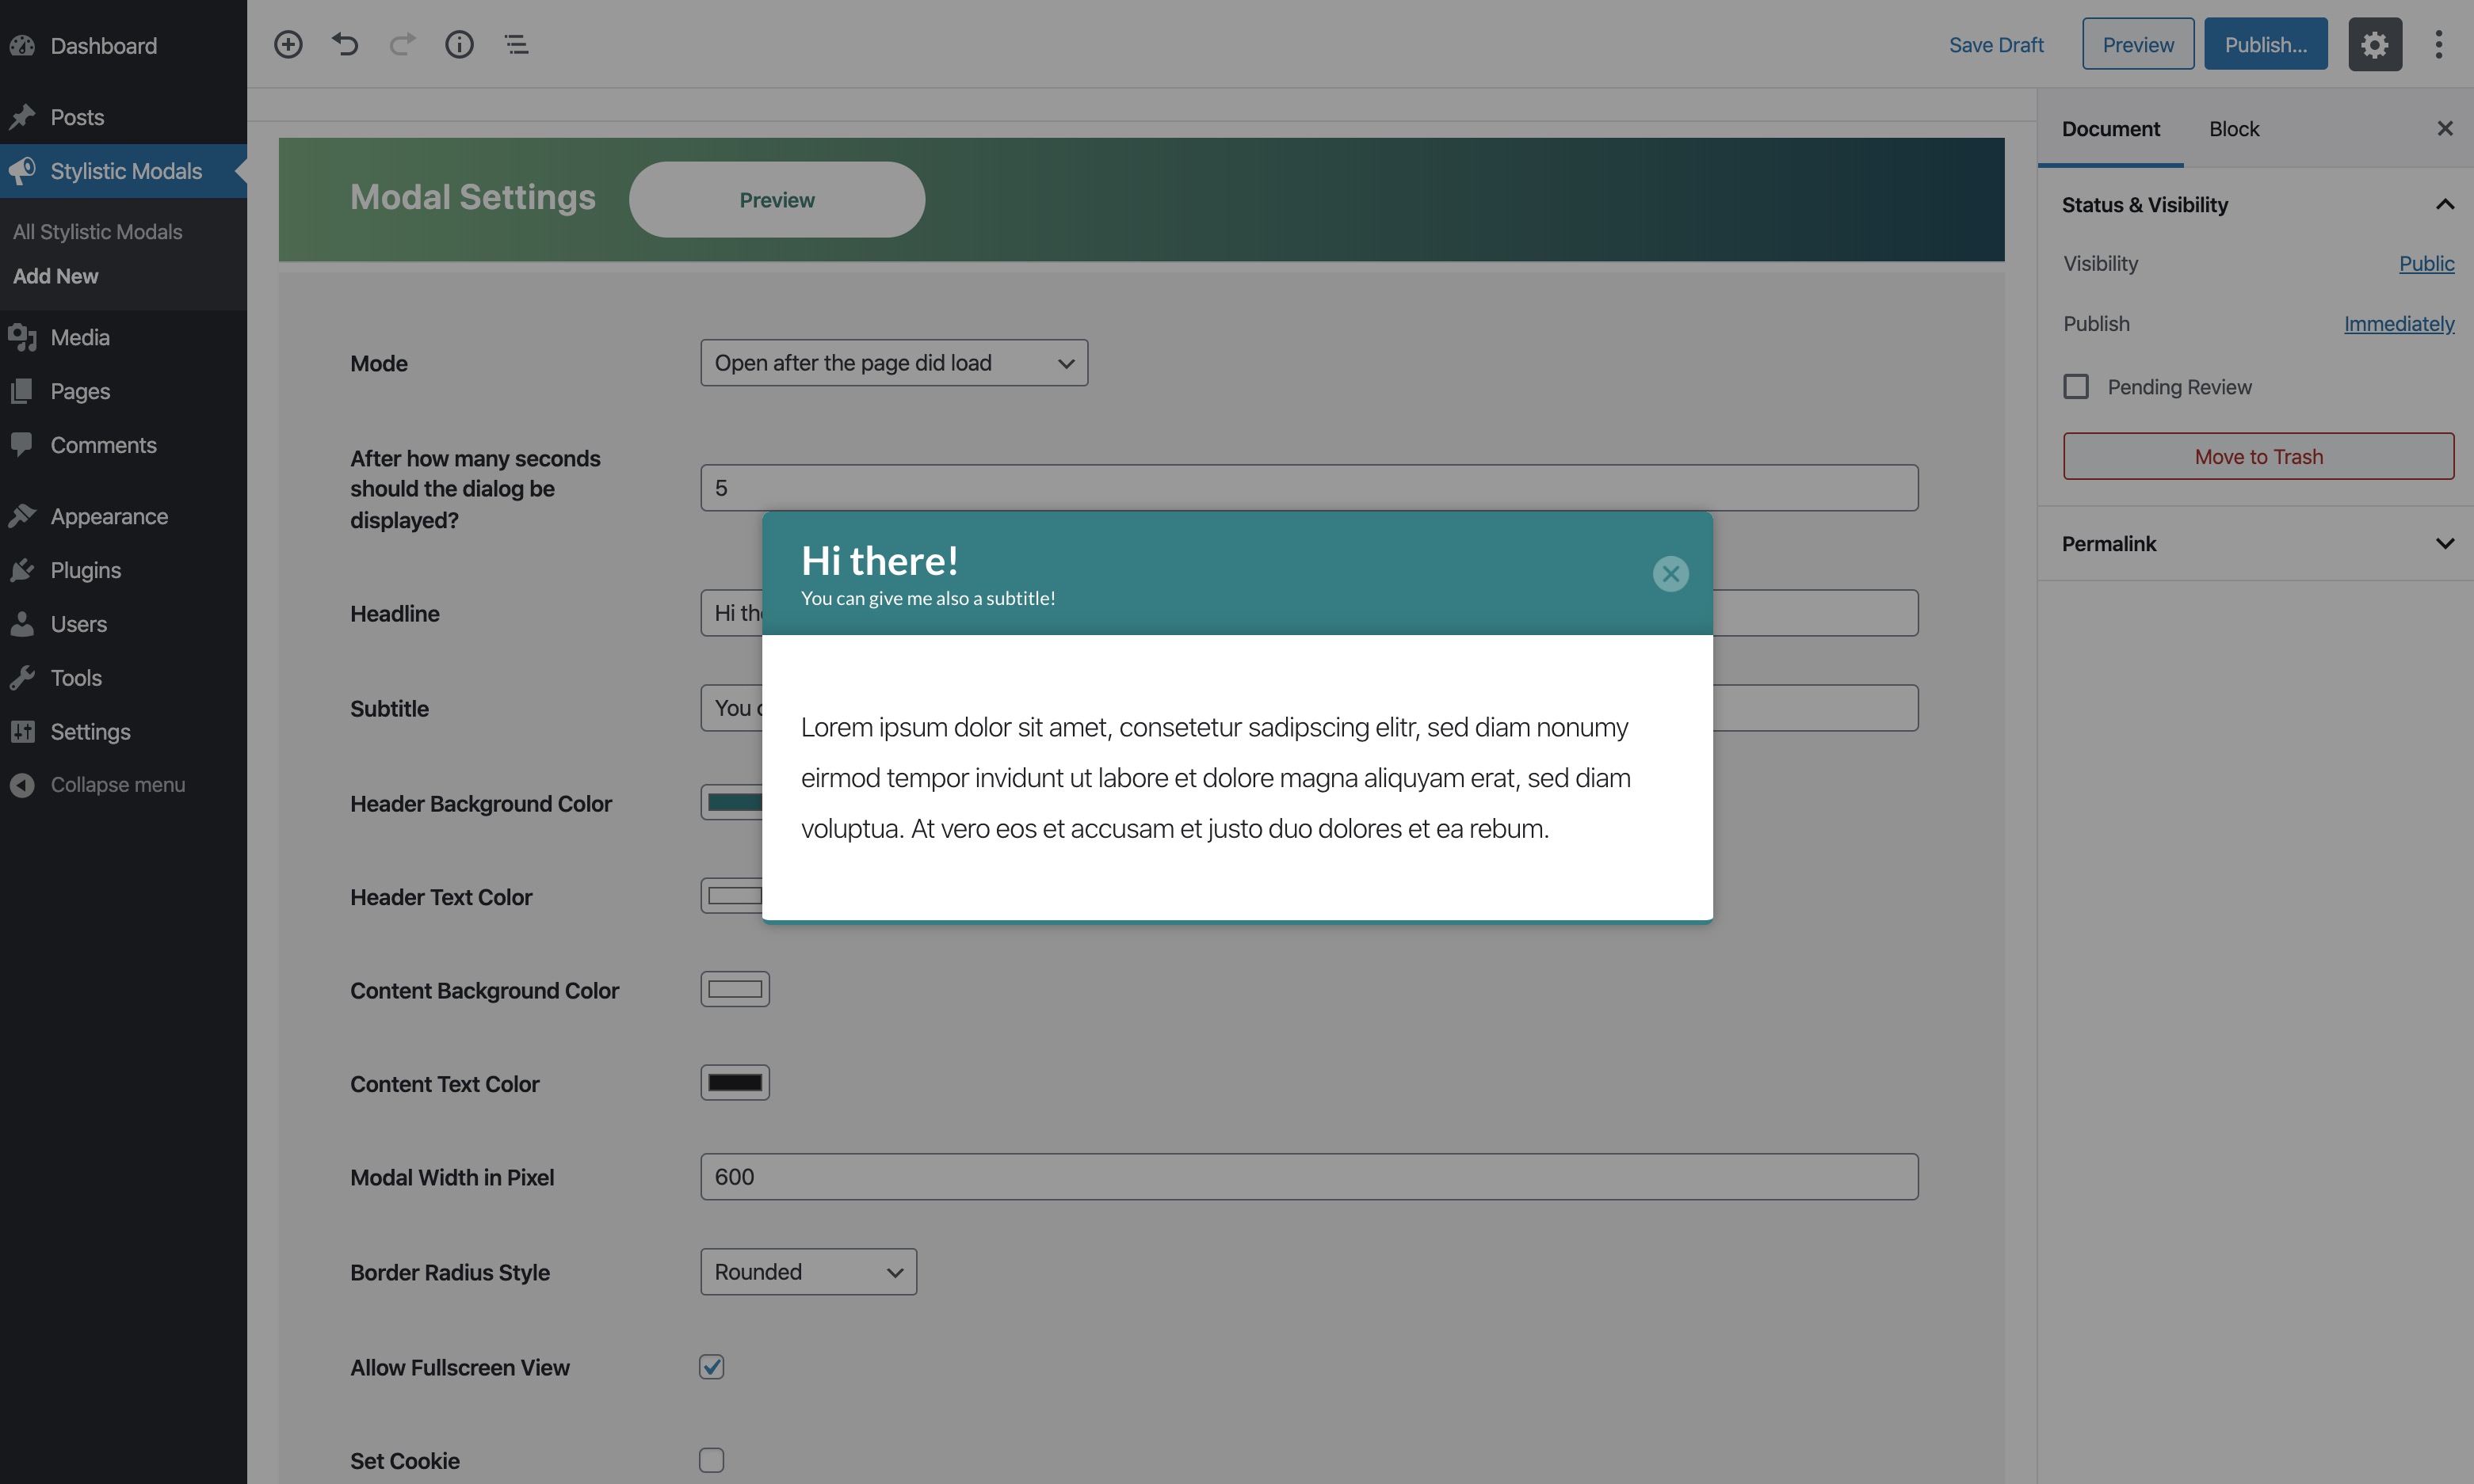Toggle the settings gear sidebar
Viewport: 2474px width, 1484px height.
(2375, 44)
